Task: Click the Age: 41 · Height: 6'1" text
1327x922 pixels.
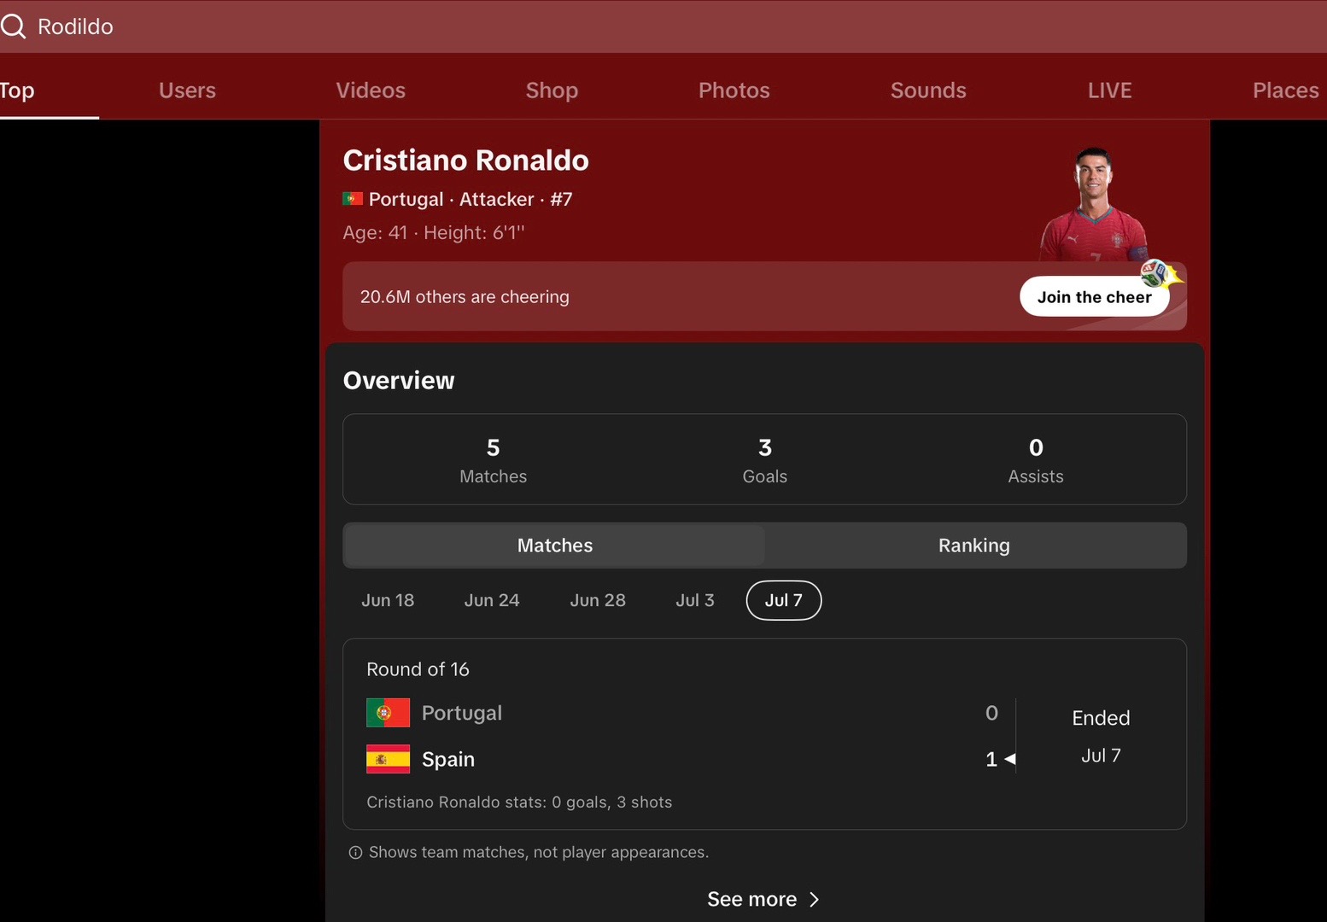Action: pos(434,232)
